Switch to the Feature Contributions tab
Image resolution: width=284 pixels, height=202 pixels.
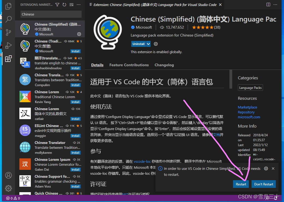(x=129, y=65)
